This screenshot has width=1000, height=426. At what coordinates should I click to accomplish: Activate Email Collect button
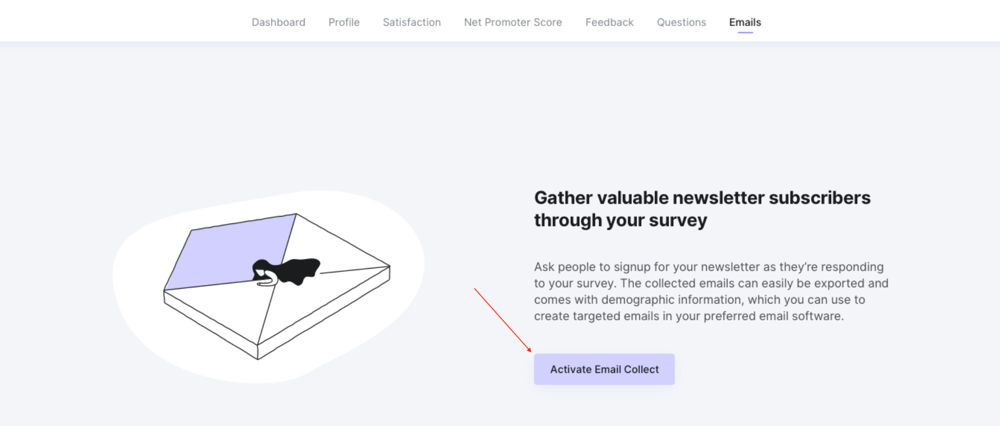tap(604, 369)
